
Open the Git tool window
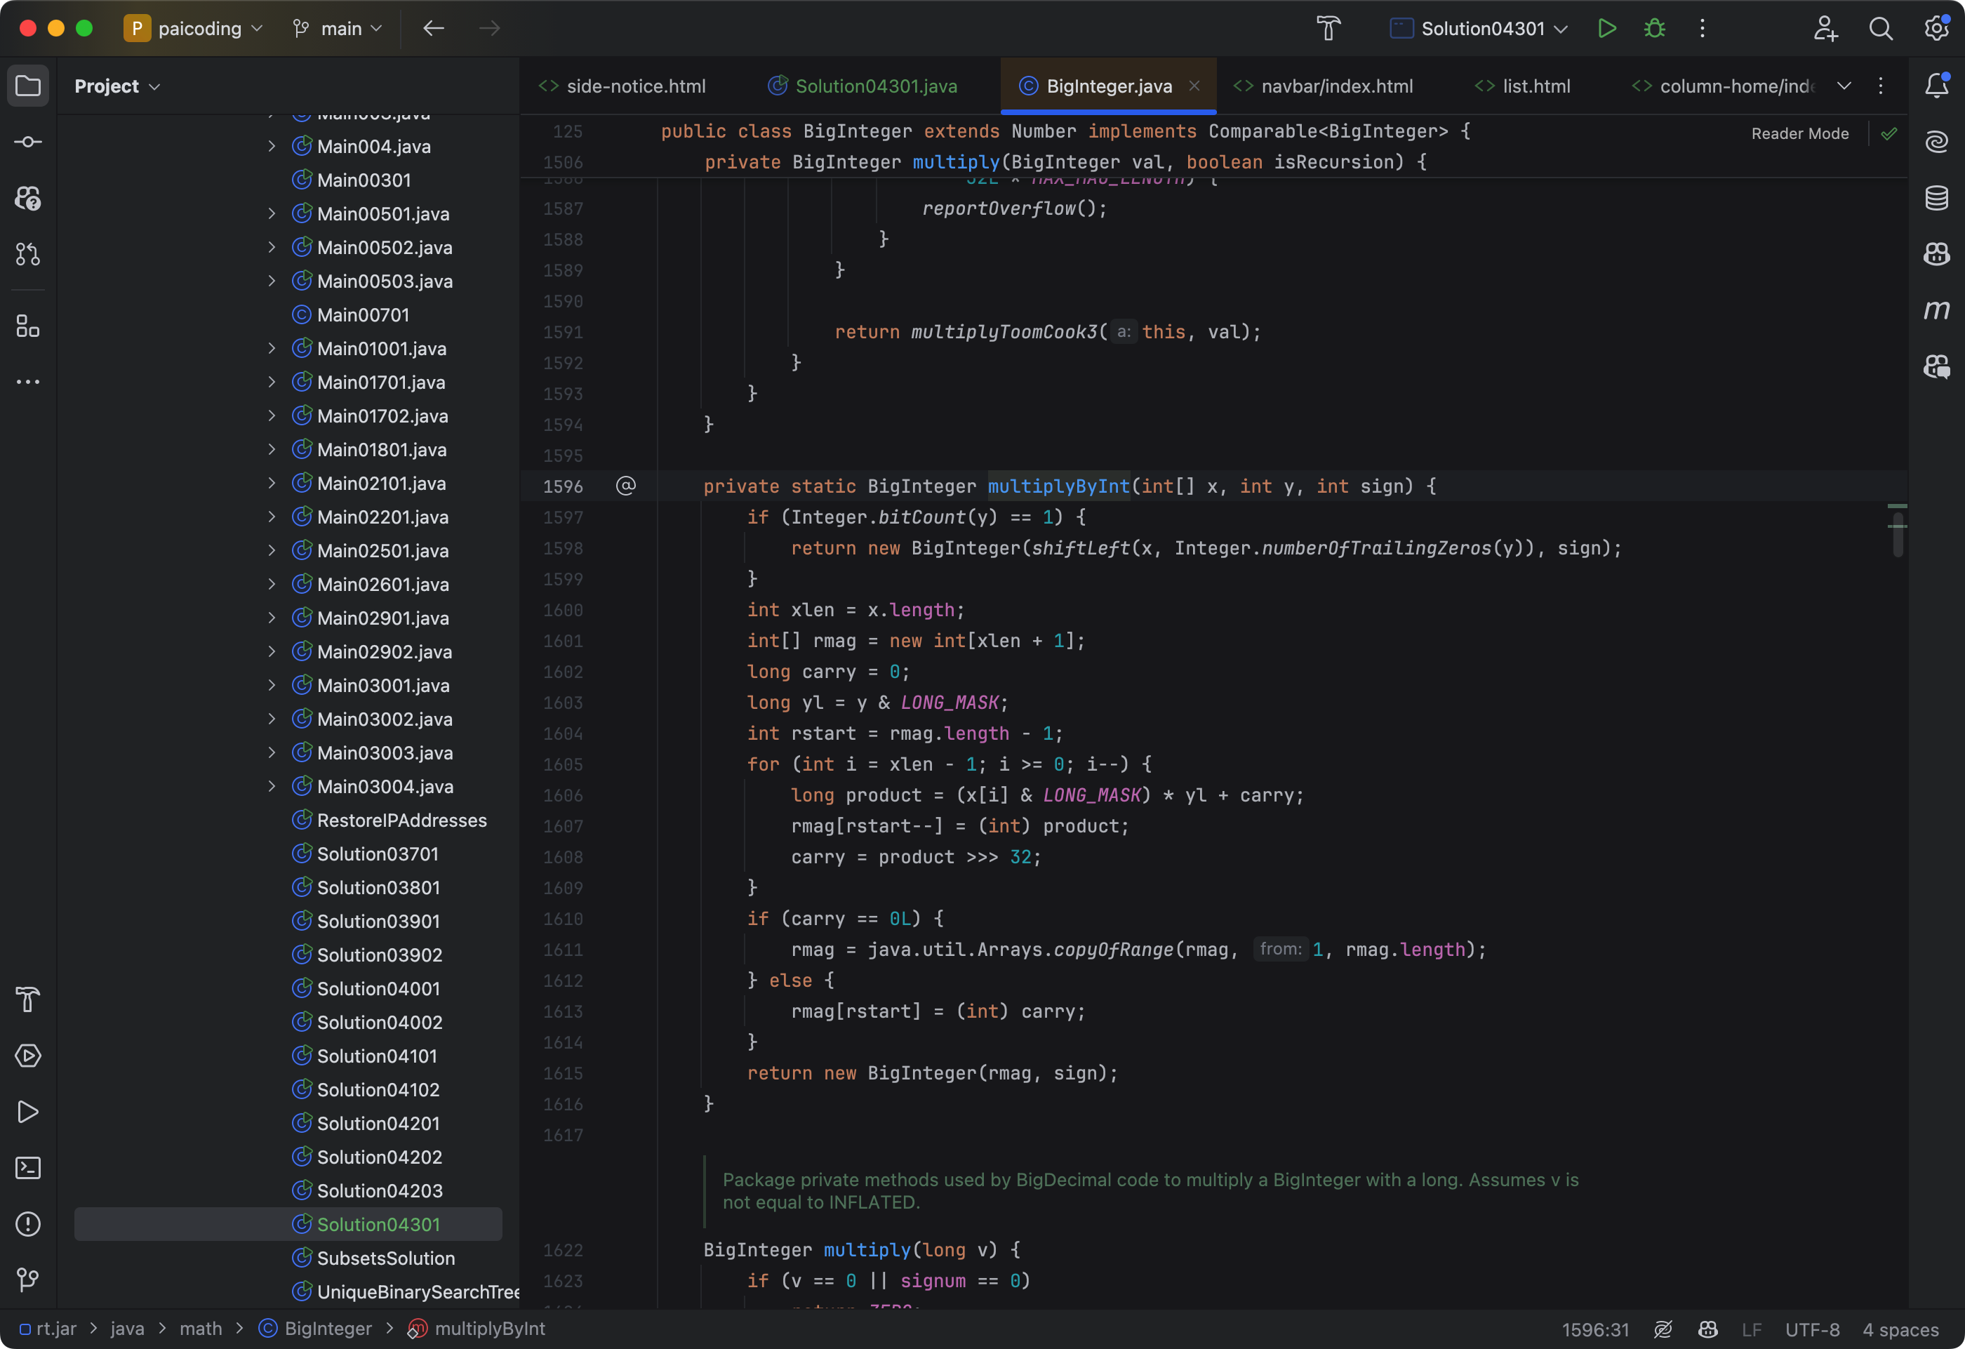(x=28, y=1280)
